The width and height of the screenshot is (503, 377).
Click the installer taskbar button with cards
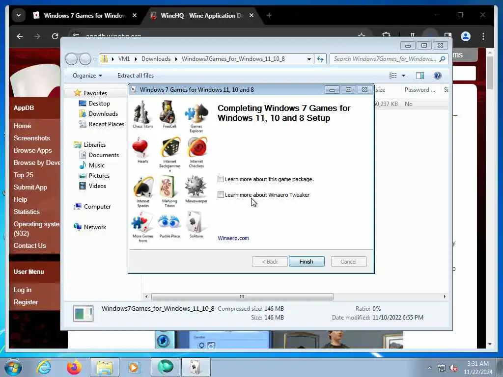(196, 367)
